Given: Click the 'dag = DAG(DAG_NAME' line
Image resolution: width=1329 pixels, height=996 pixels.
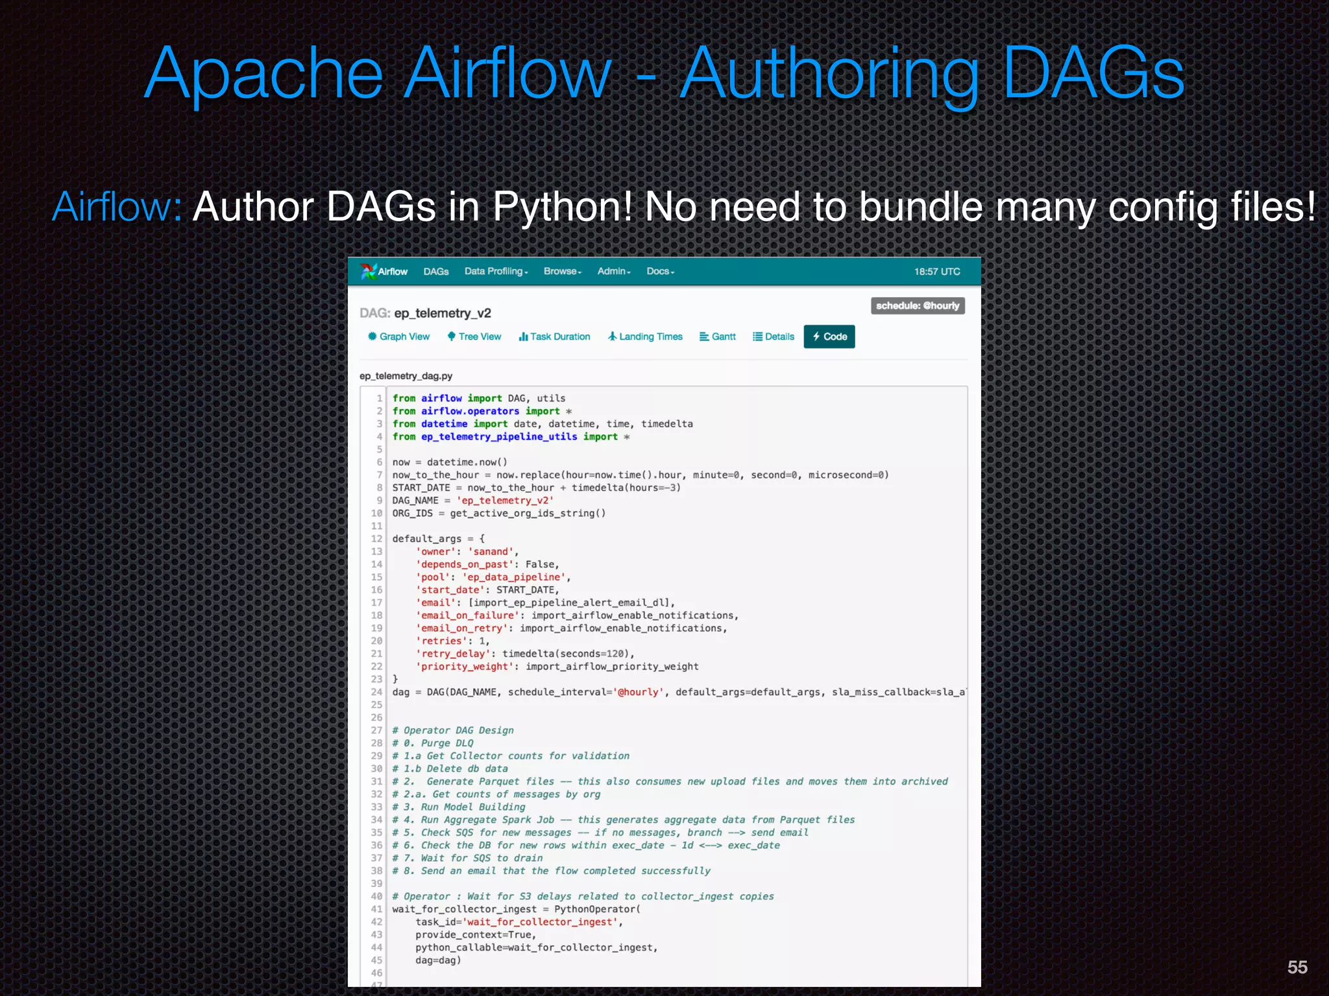Looking at the screenshot, I should click(679, 692).
